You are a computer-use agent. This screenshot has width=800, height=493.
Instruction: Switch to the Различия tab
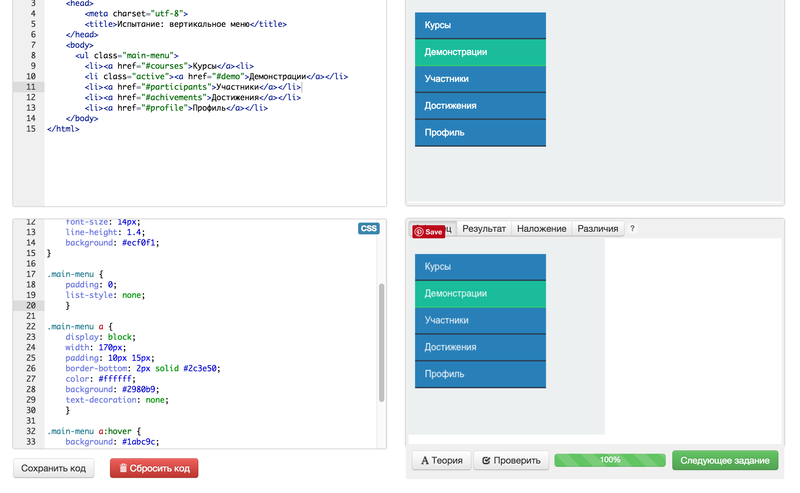[x=598, y=228]
